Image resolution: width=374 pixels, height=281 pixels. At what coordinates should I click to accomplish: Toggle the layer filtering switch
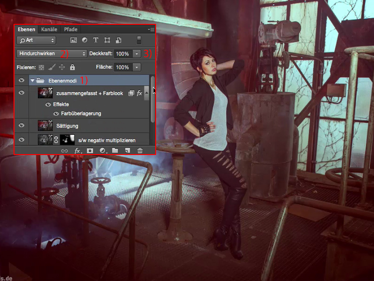(x=139, y=40)
